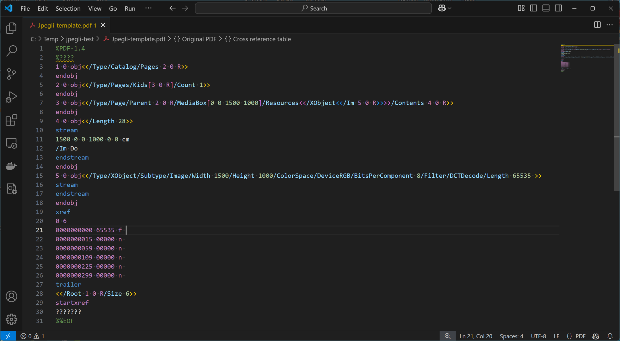Open the Source Control view

12,74
